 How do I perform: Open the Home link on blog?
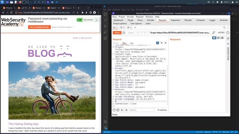tap(75, 38)
